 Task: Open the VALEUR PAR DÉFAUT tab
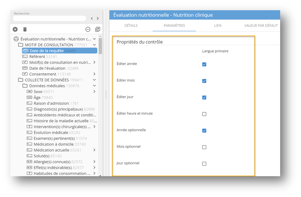tap(261, 26)
